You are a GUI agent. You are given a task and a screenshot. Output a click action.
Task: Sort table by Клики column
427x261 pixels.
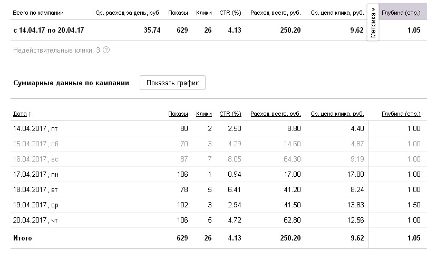click(203, 114)
